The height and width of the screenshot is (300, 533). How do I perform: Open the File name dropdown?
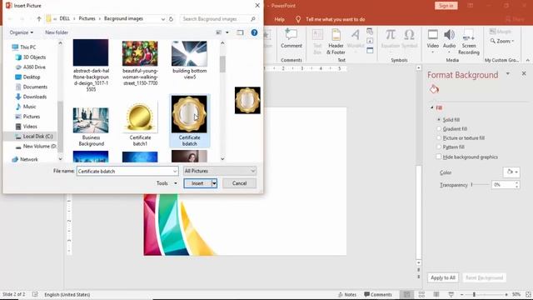(175, 171)
